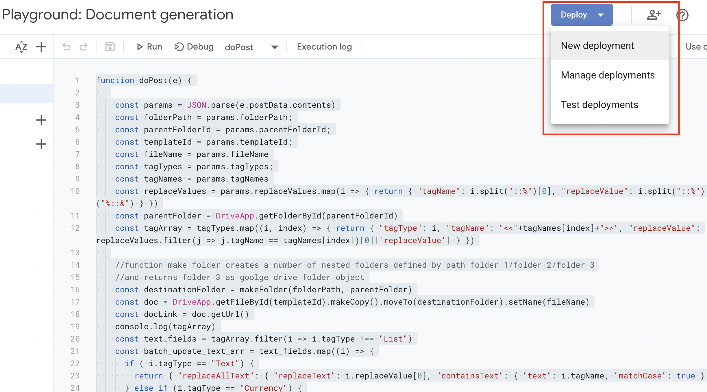Open the Execution log
This screenshot has width=707, height=392.
324,47
